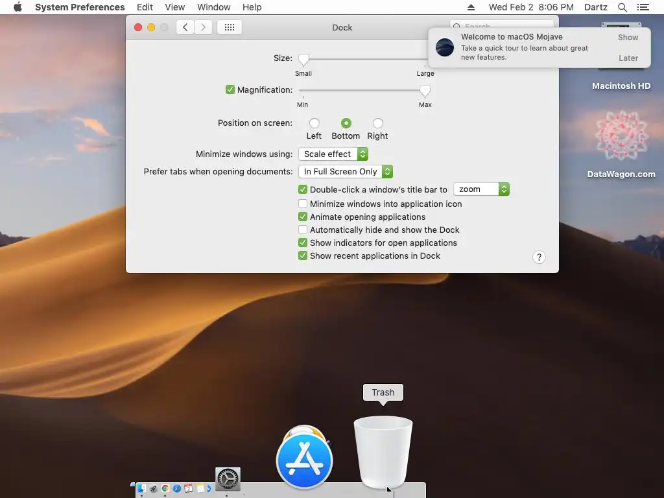Click the Welcome to macOS Mojave title

pyautogui.click(x=512, y=37)
